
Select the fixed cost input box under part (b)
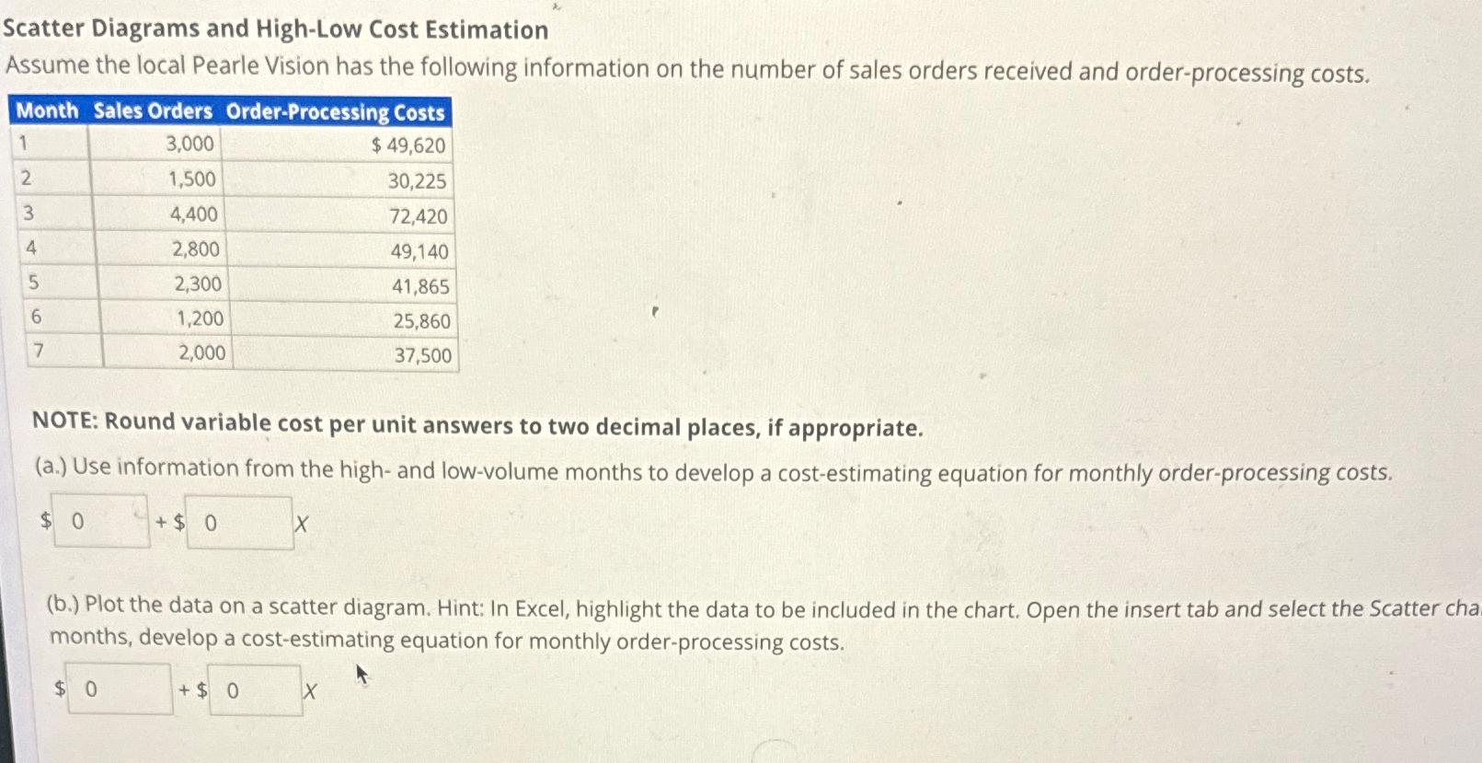[118, 688]
